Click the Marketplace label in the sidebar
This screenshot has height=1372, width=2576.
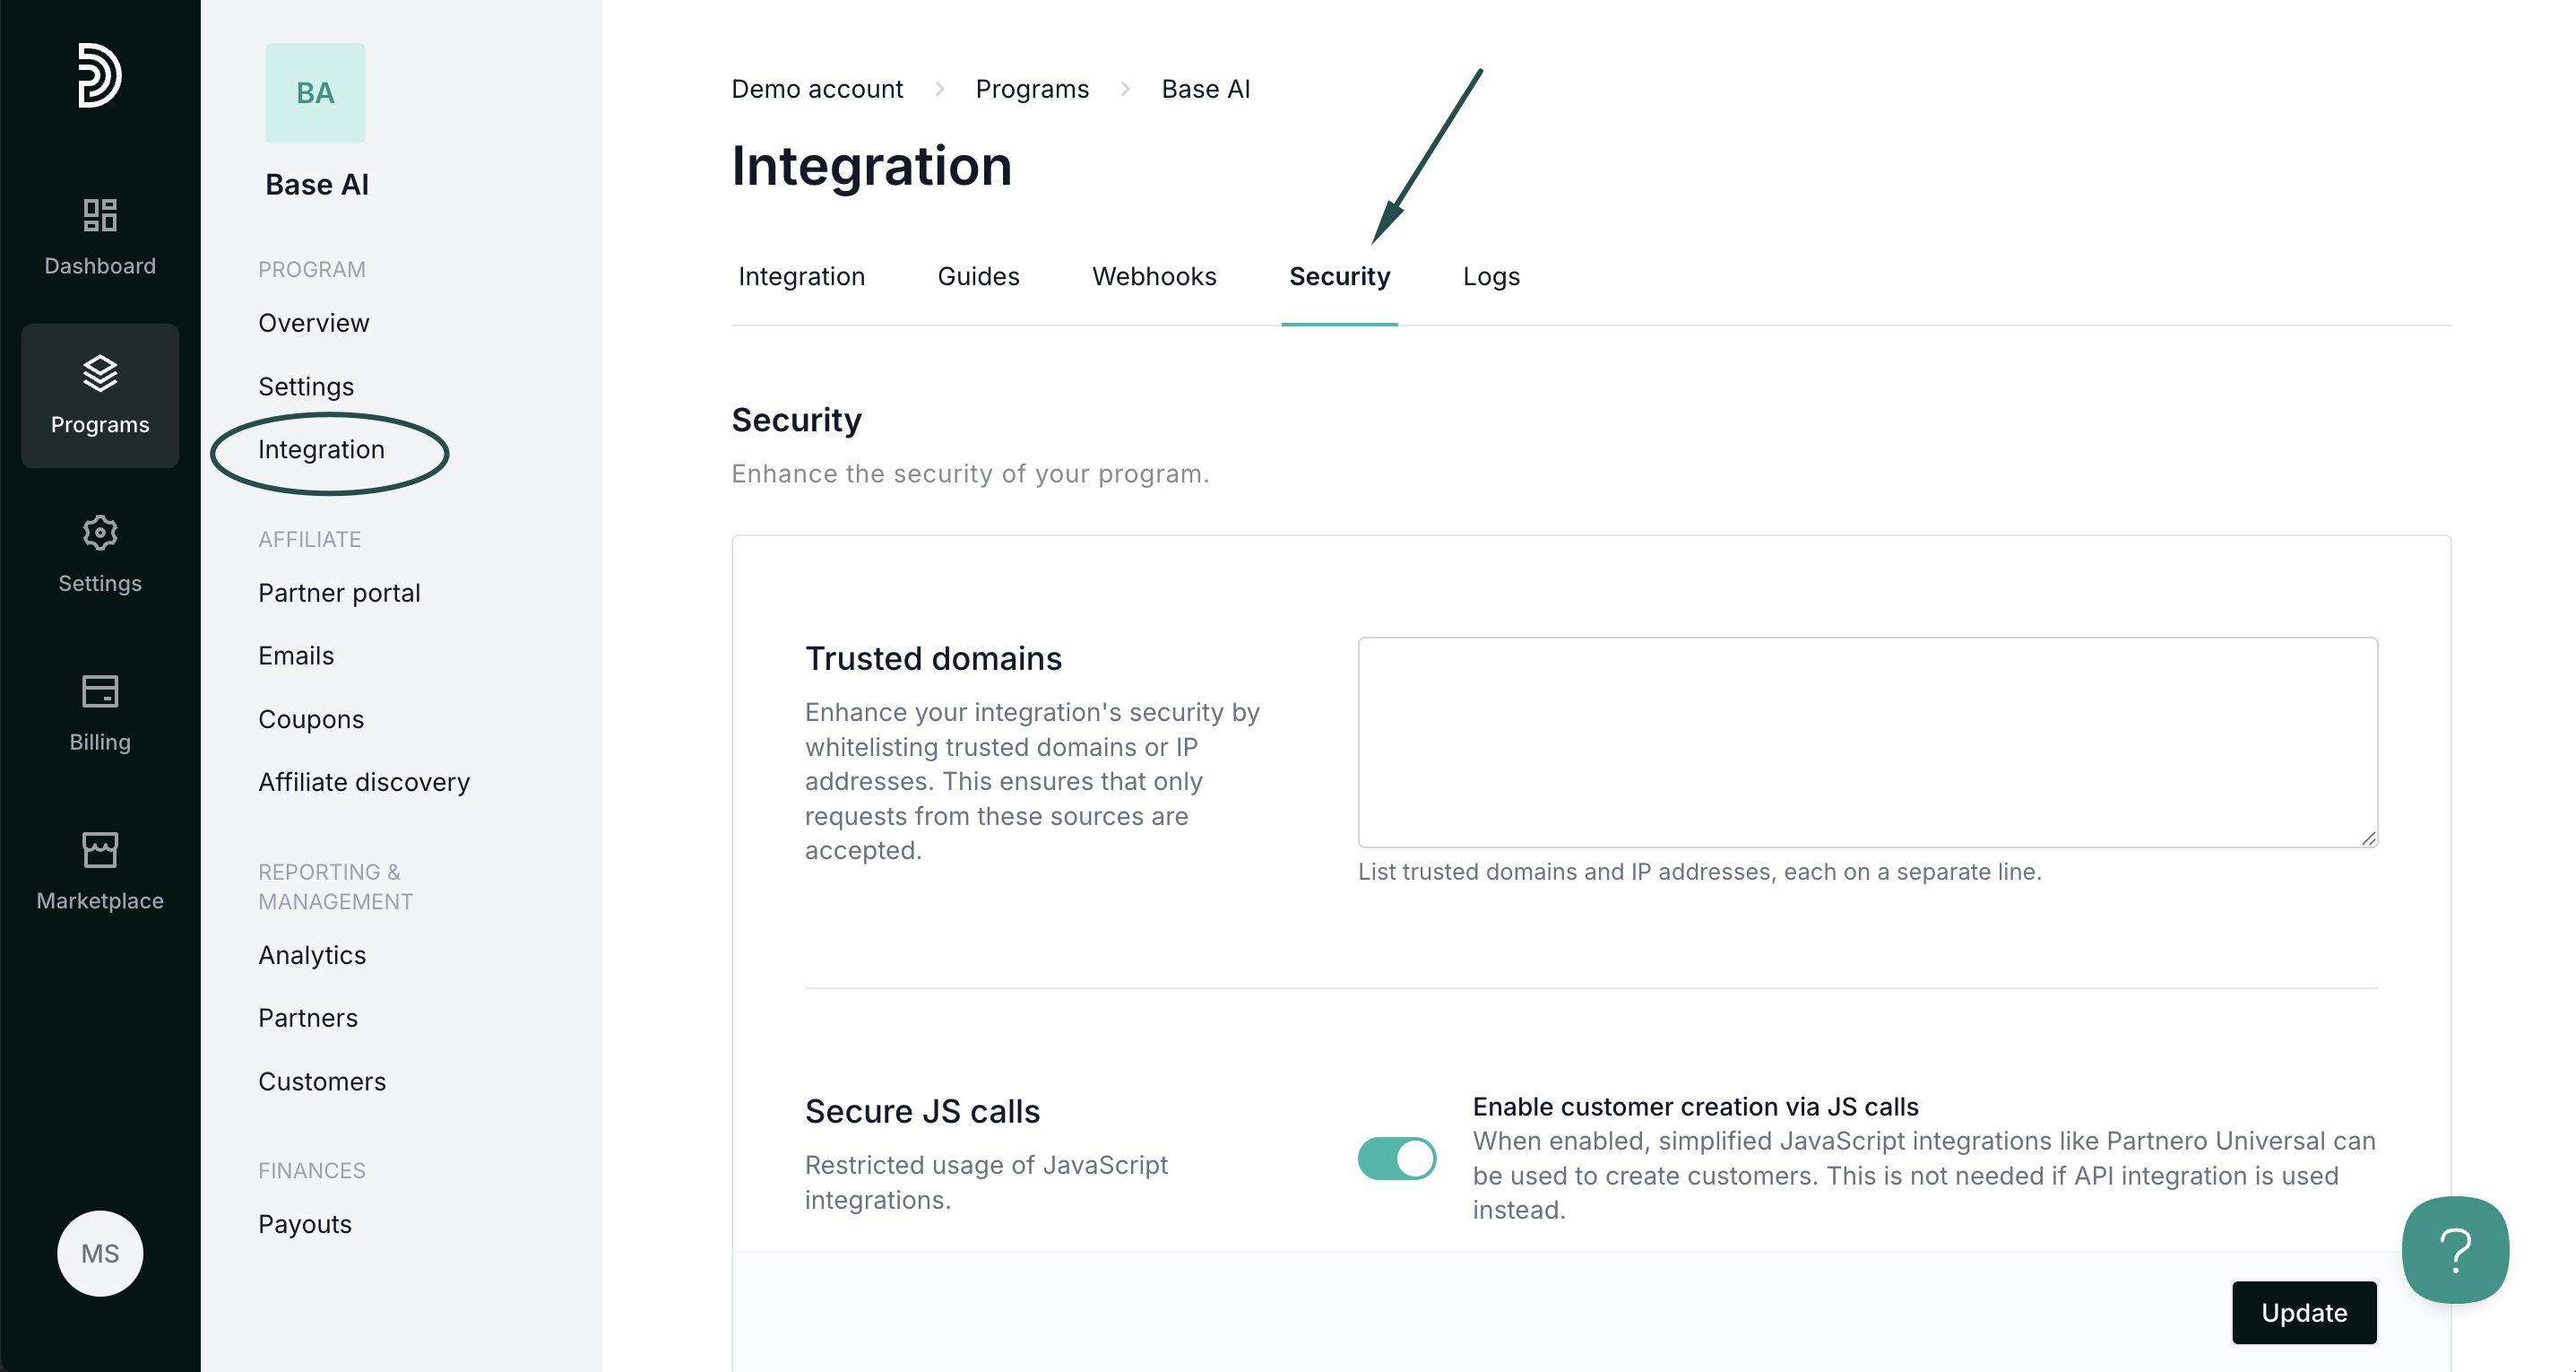point(100,900)
